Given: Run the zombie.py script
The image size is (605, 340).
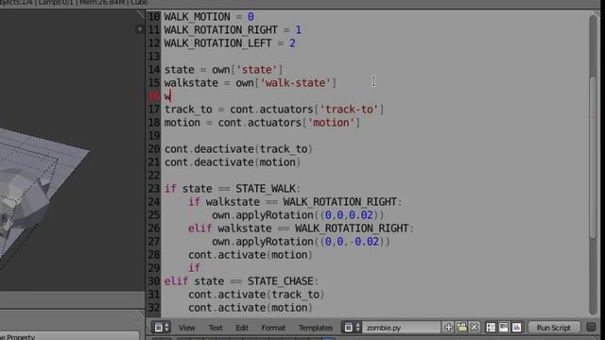Looking at the screenshot, I should [x=554, y=328].
